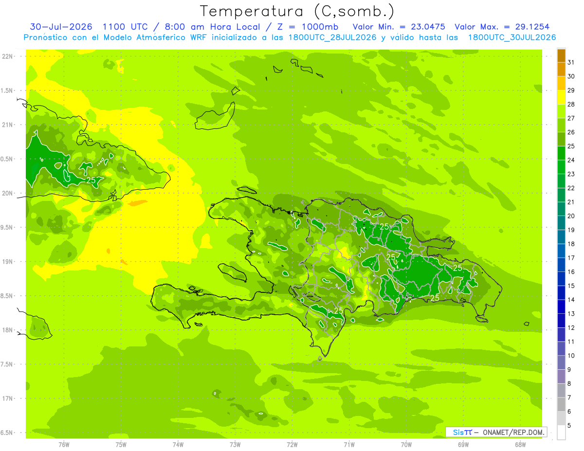Select 'Valor Max. = 29.1254' in header

point(502,27)
